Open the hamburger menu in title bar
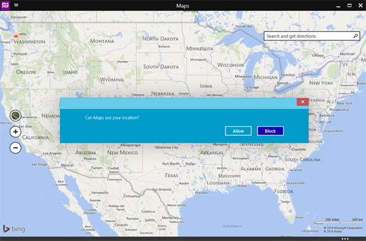The image size is (366, 241). coord(16,5)
